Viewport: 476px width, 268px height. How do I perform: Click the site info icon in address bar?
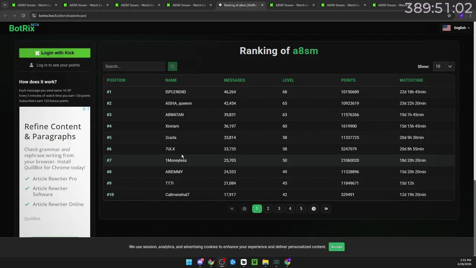tap(34, 16)
